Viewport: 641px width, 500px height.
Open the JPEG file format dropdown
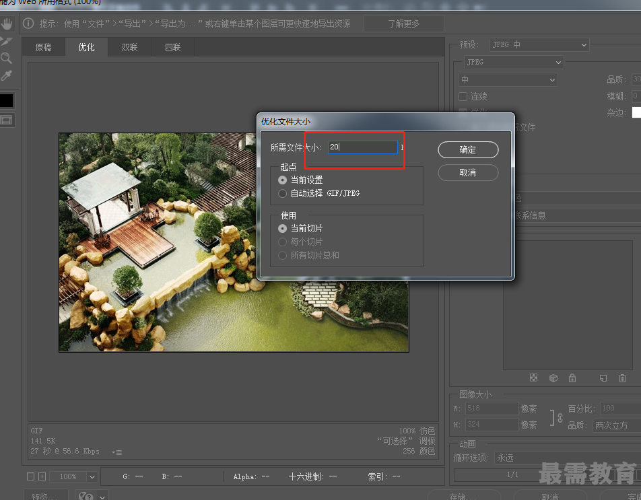pos(514,62)
